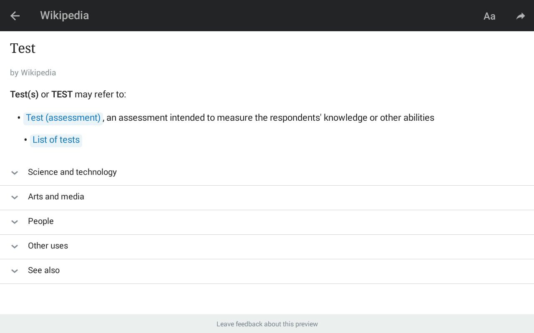Image resolution: width=534 pixels, height=333 pixels.
Task: Expand Science and technology chevron
Action: (15, 172)
